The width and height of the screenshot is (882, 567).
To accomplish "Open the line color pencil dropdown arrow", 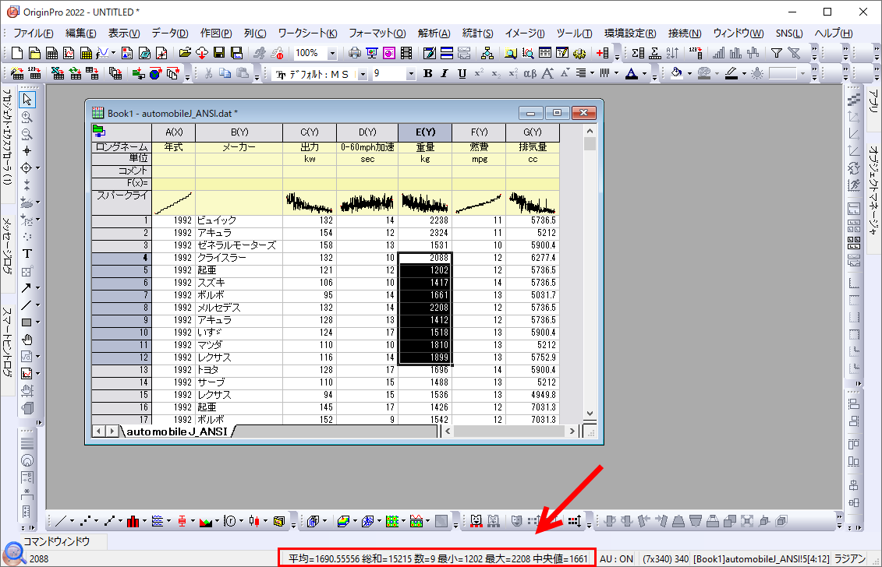I will (744, 74).
